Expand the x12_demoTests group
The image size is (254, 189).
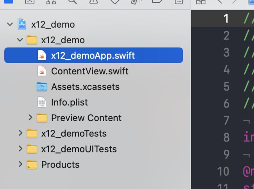pyautogui.click(x=20, y=133)
